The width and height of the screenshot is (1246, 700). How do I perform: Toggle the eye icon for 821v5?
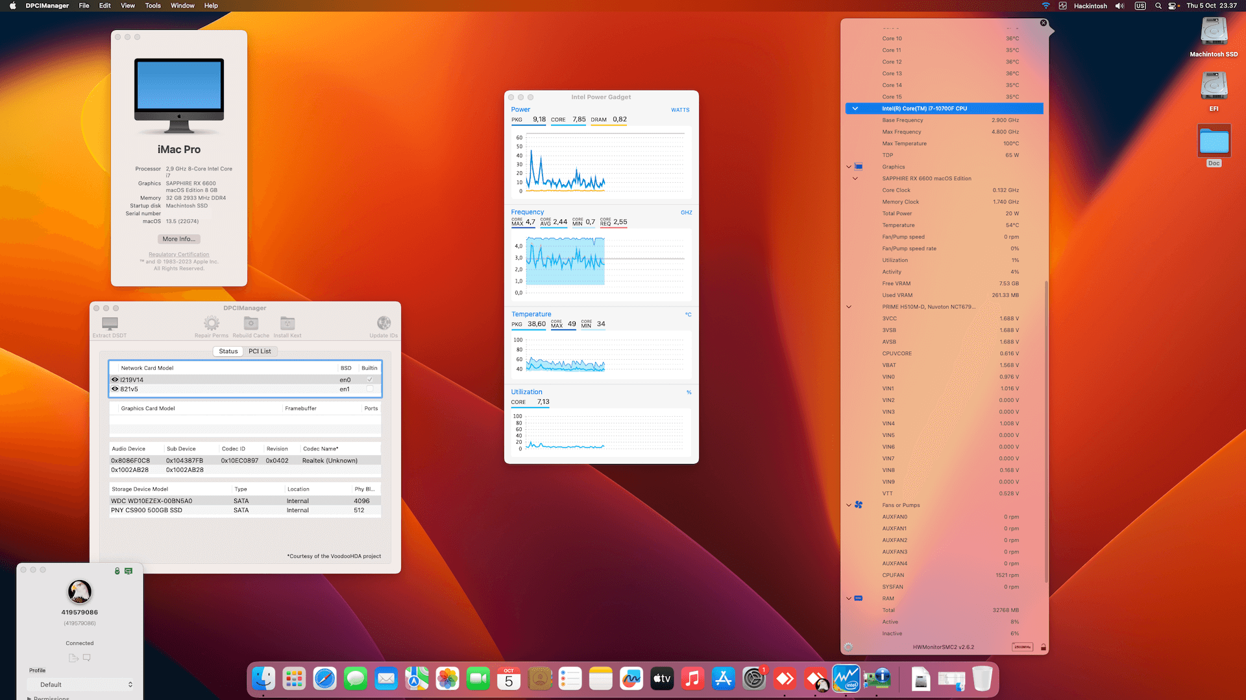[115, 389]
